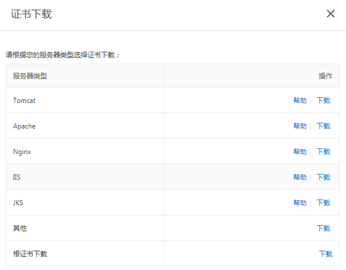Download the JKS certificate
The image size is (346, 270).
click(x=323, y=203)
